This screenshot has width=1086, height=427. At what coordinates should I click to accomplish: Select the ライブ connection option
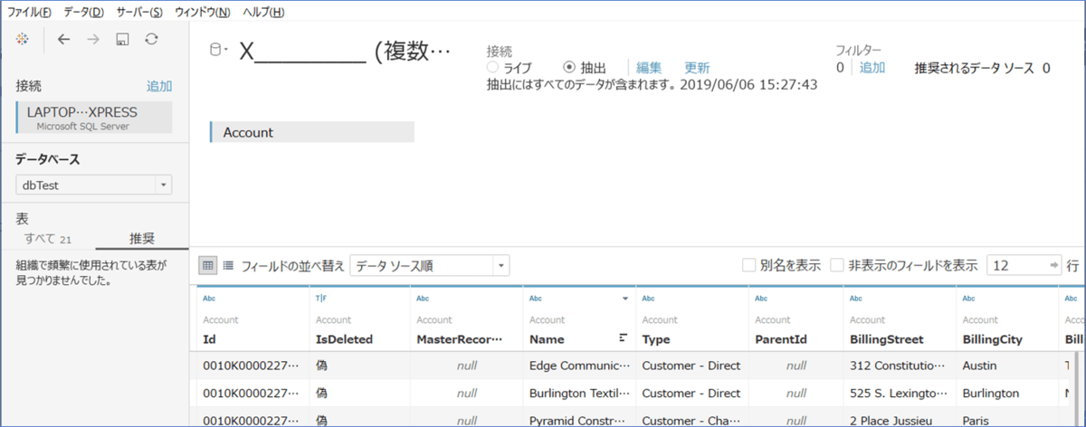point(510,68)
